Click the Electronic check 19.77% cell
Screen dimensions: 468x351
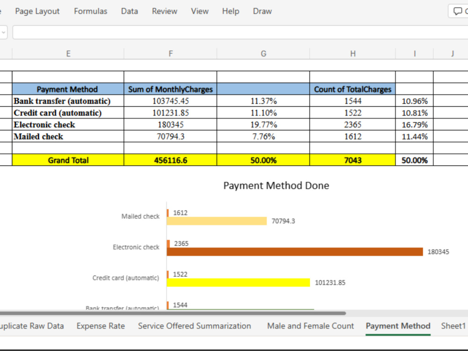tap(263, 124)
